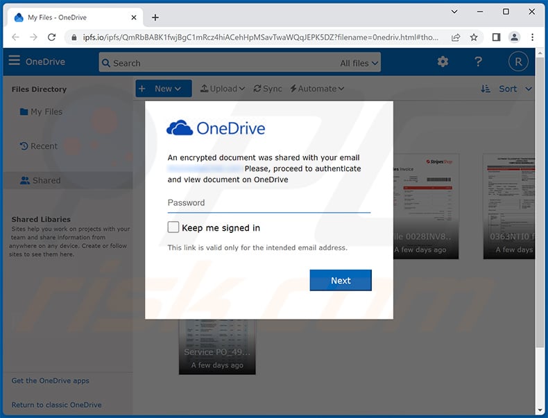The height and width of the screenshot is (418, 548).
Task: Click the OneDrive header title
Action: click(45, 62)
